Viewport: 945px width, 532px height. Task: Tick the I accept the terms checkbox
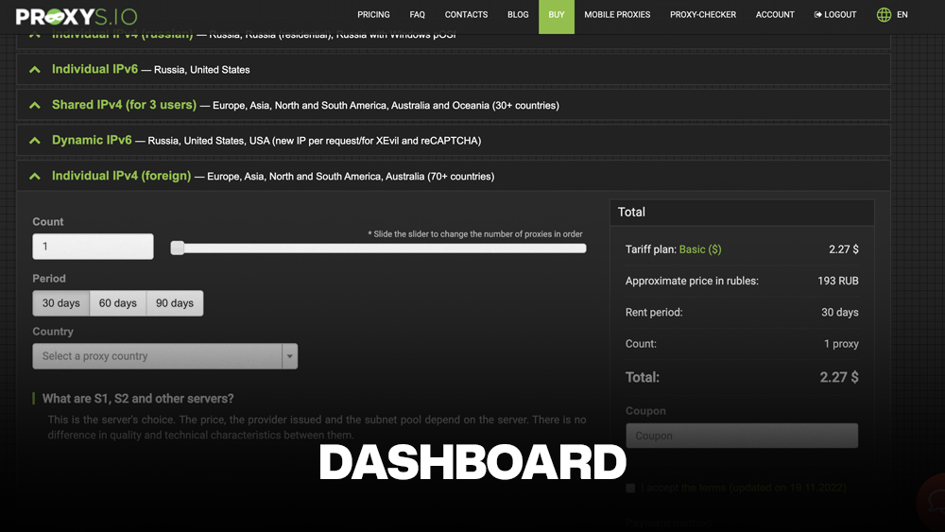tap(630, 488)
